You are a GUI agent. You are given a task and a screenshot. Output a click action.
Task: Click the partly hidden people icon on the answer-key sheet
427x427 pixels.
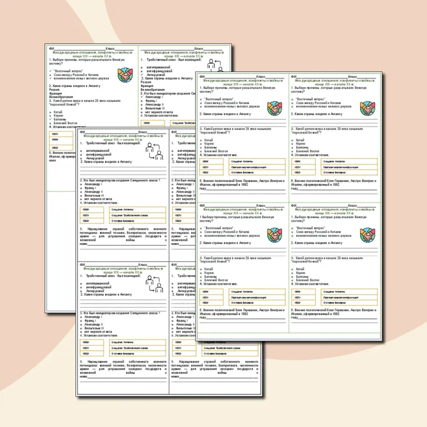coord(215,65)
